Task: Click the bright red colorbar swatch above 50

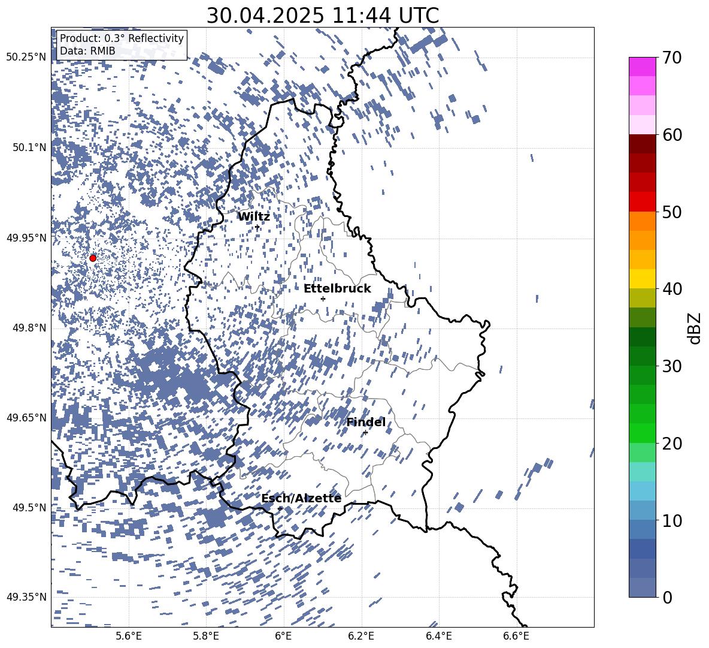Action: (x=642, y=202)
